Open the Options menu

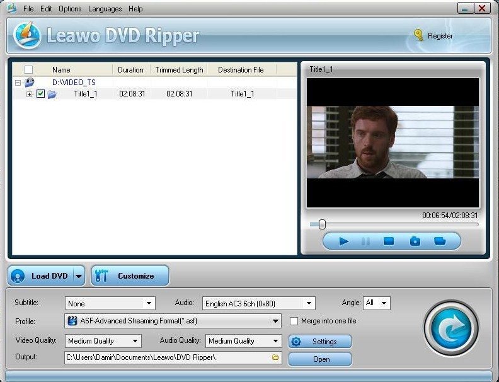[x=70, y=9]
